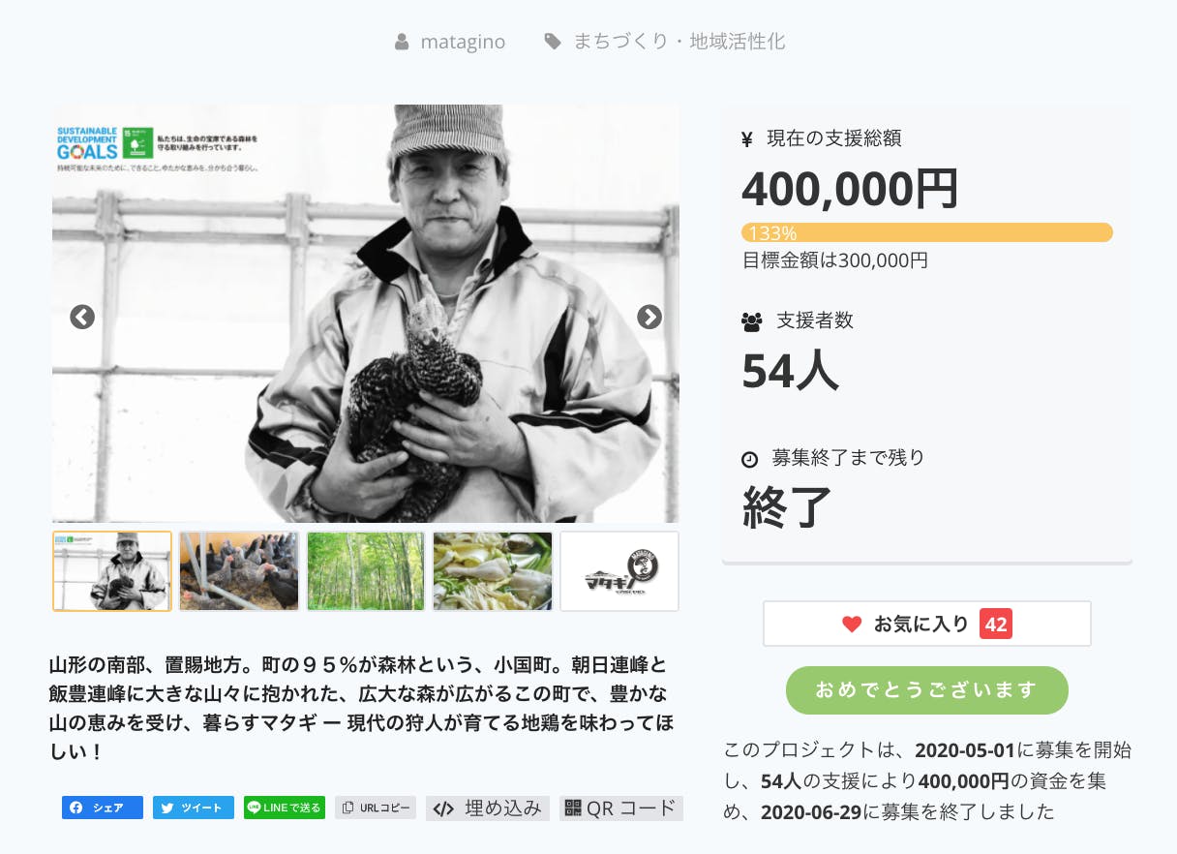Select the マタギノ logo thumbnail
Screen dimensions: 1177x854
[x=619, y=571]
